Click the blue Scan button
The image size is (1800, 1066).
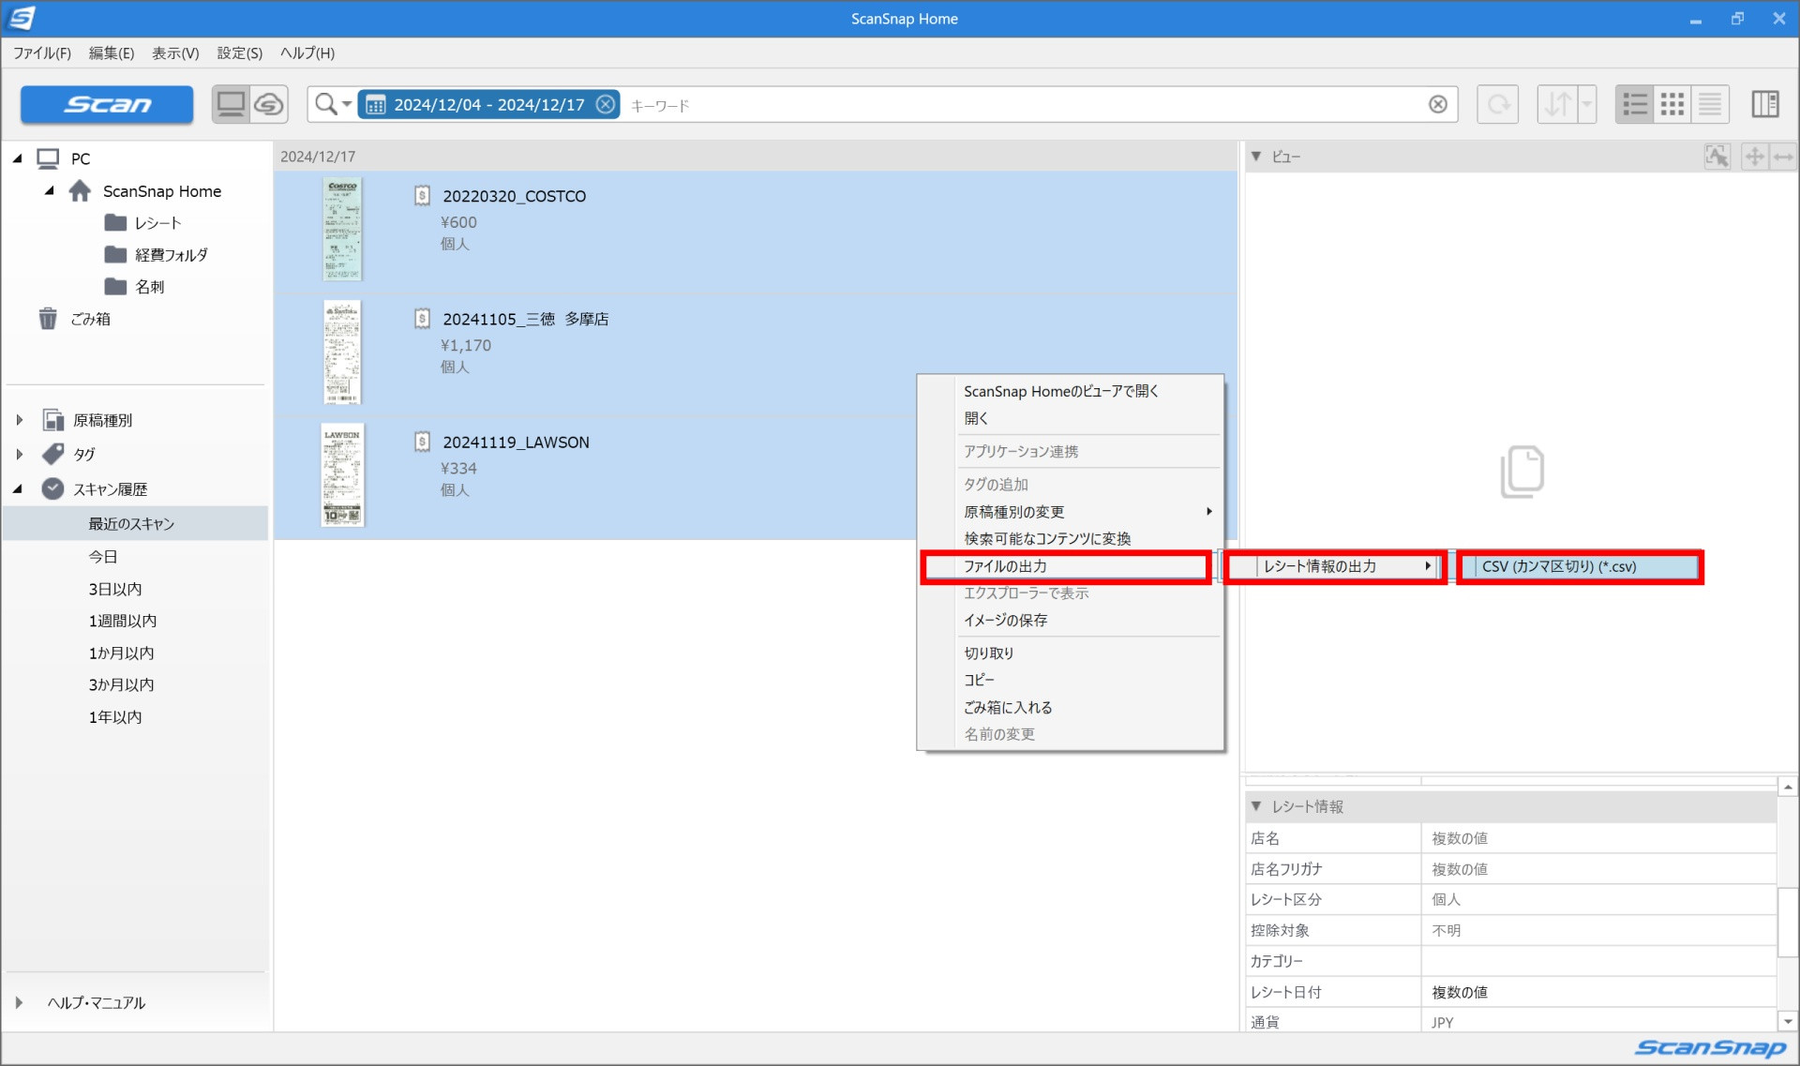click(107, 104)
